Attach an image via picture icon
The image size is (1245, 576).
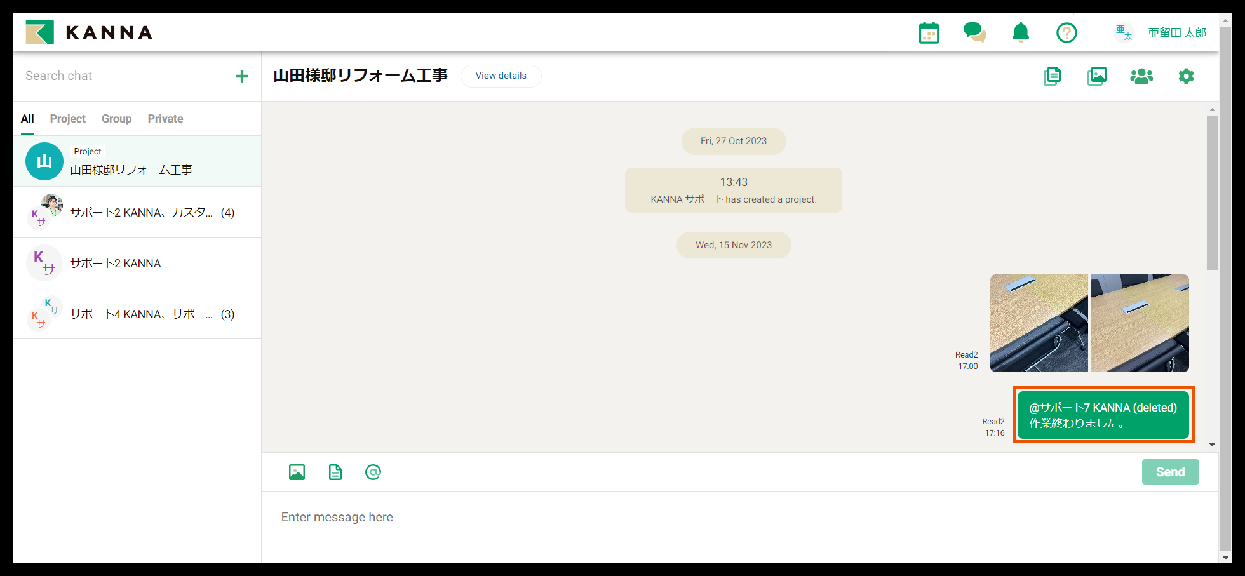coord(297,472)
